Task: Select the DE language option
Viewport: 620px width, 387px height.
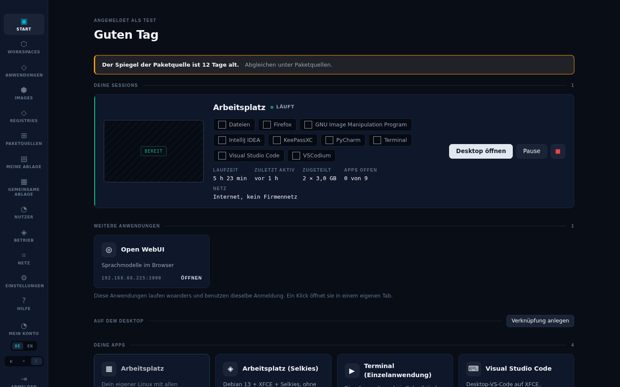Action: pyautogui.click(x=17, y=346)
